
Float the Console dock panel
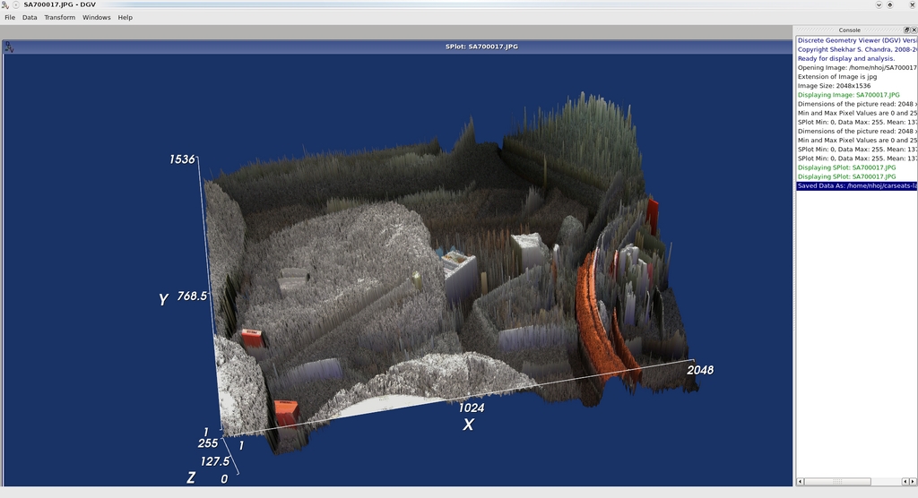[906, 30]
